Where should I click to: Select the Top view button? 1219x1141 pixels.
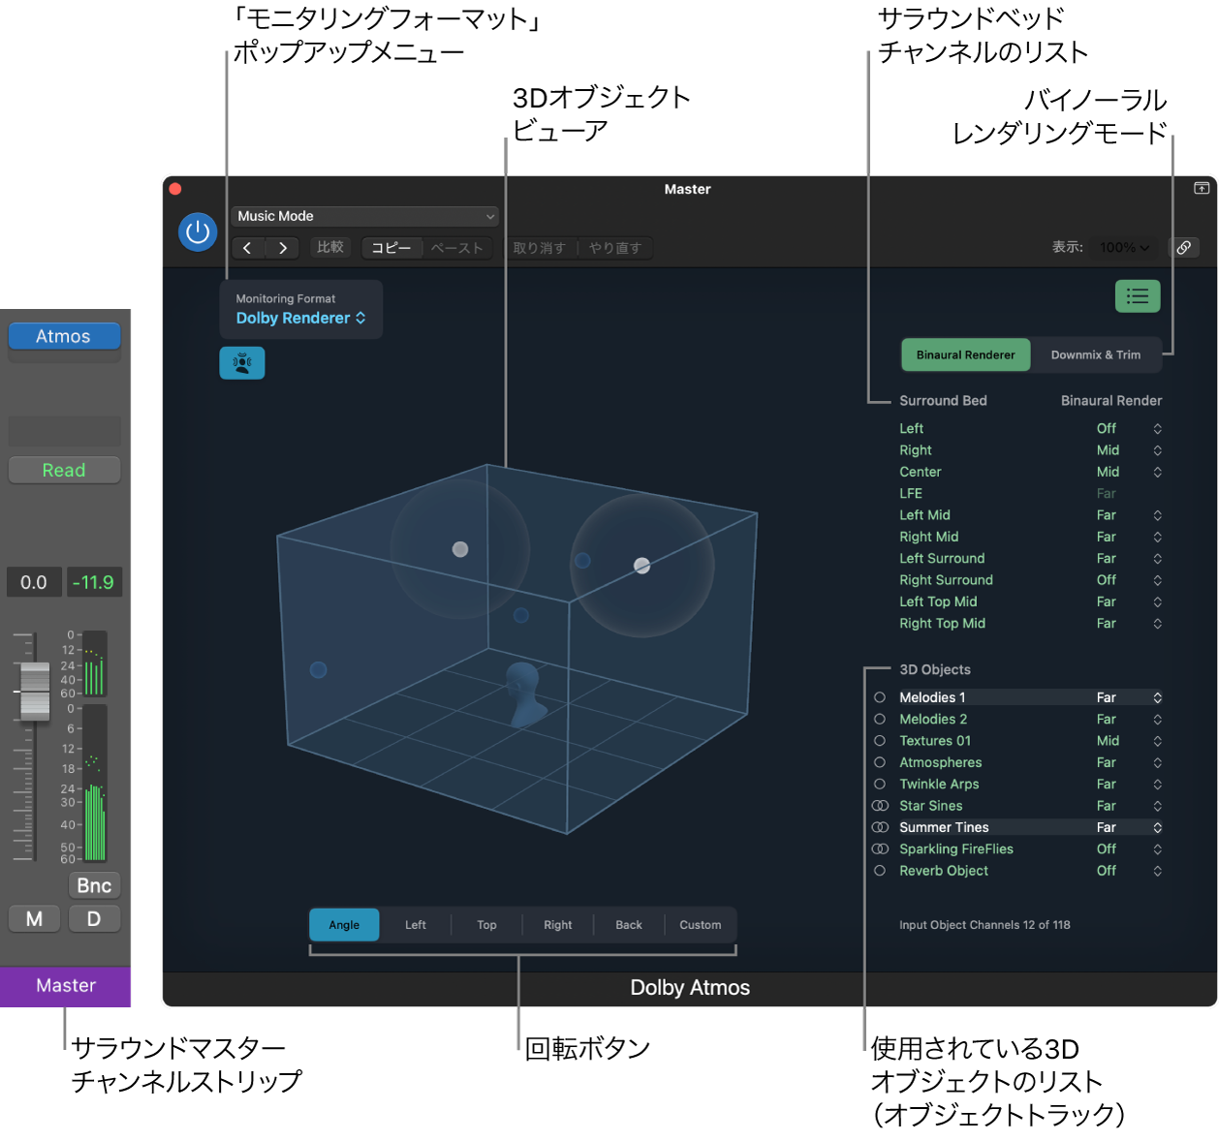(x=486, y=925)
